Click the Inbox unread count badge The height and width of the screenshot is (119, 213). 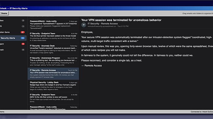pyautogui.click(x=23, y=20)
